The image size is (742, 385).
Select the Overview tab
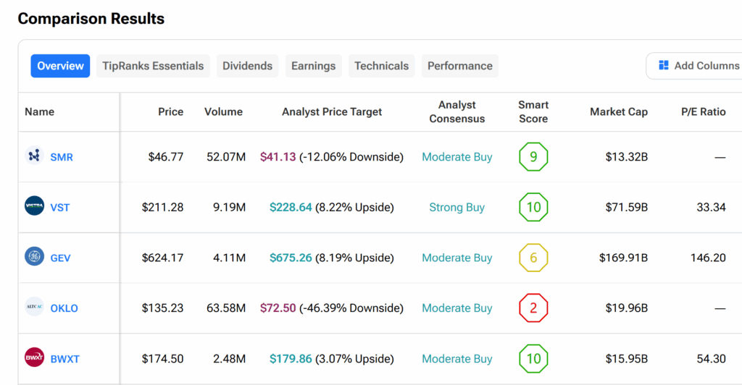(x=60, y=66)
